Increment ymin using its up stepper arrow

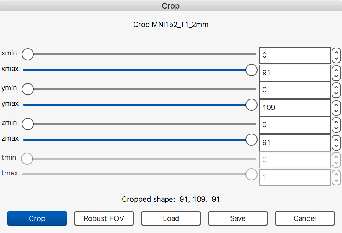336,86
